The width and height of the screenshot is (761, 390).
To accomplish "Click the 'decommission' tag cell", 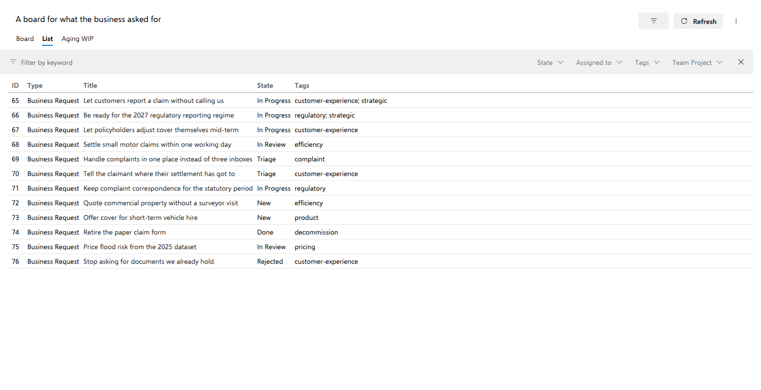I will (316, 232).
